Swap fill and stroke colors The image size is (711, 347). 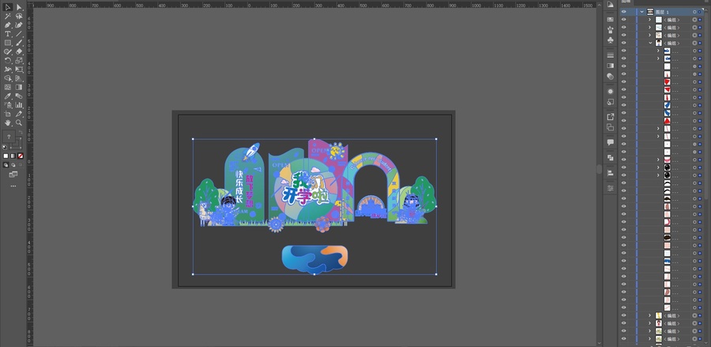point(21,133)
